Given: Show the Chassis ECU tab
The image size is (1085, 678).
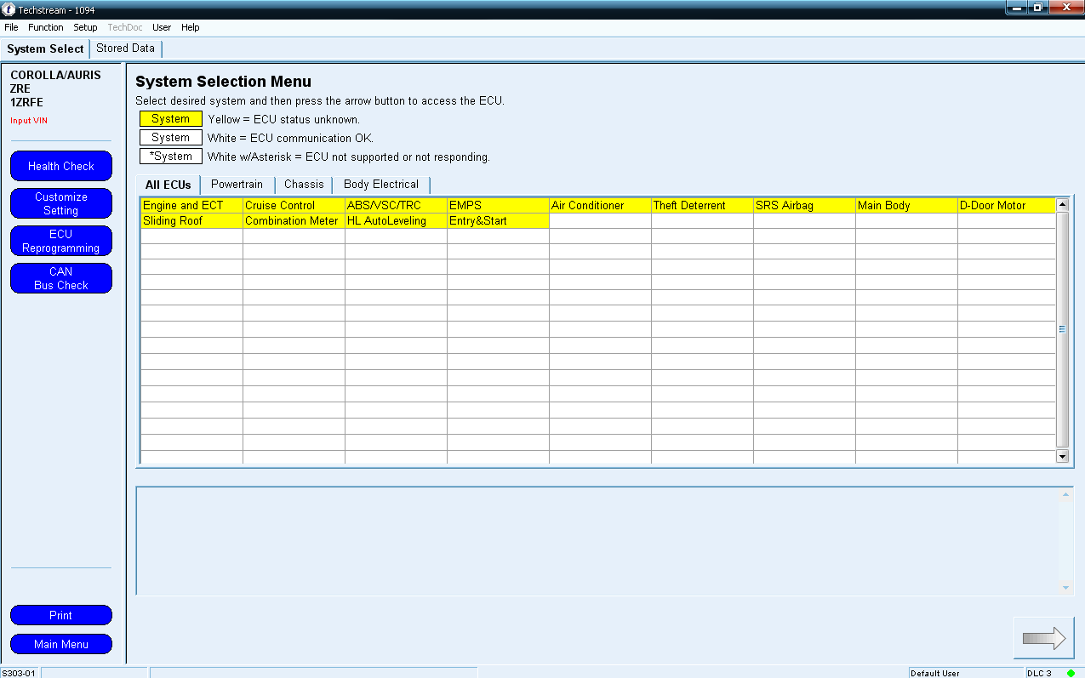Looking at the screenshot, I should (304, 185).
